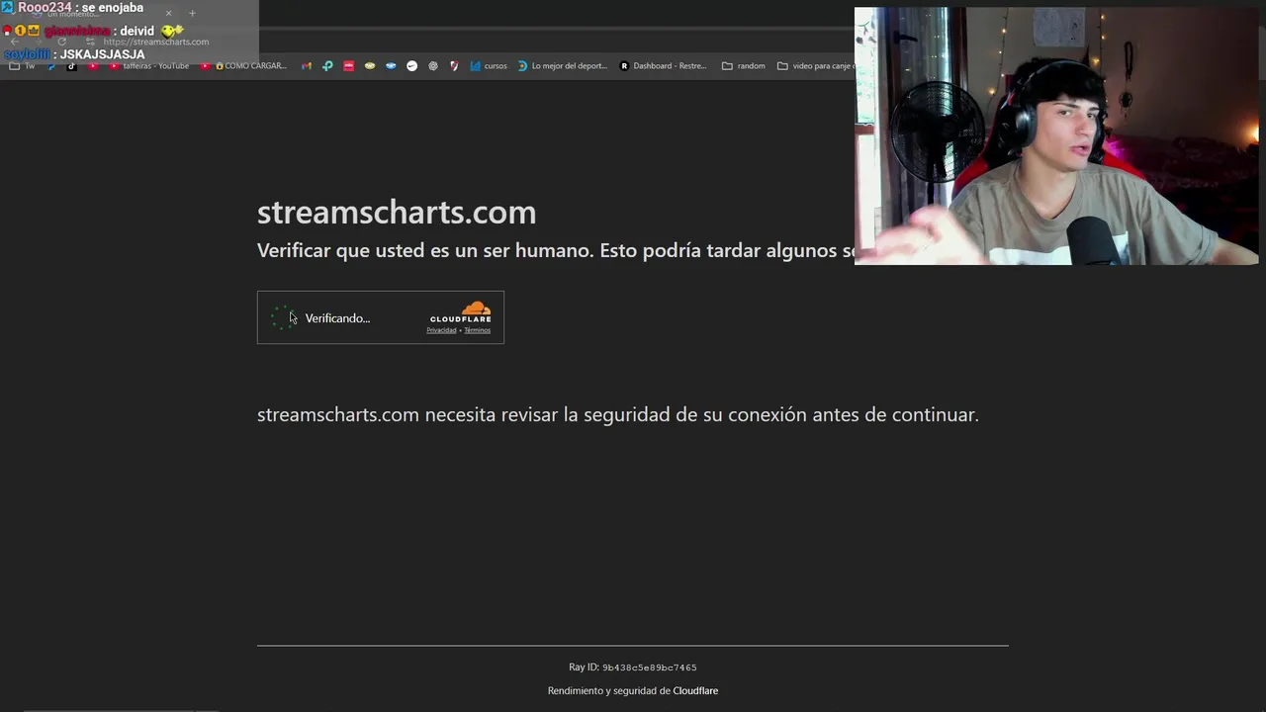The image size is (1266, 712).
Task: Open the Privacidad link in widget
Action: pyautogui.click(x=441, y=330)
